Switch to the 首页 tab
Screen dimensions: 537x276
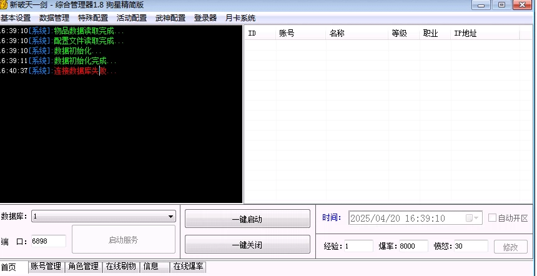pyautogui.click(x=14, y=267)
